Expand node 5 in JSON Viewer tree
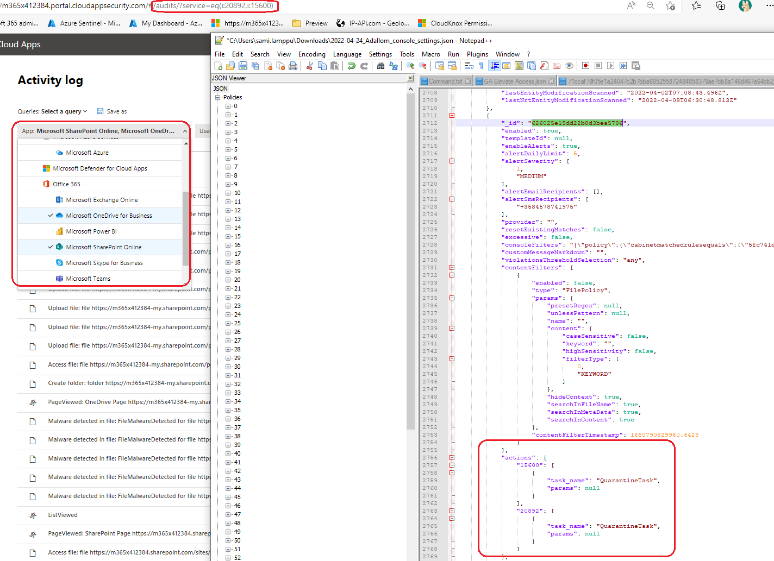 (228, 149)
